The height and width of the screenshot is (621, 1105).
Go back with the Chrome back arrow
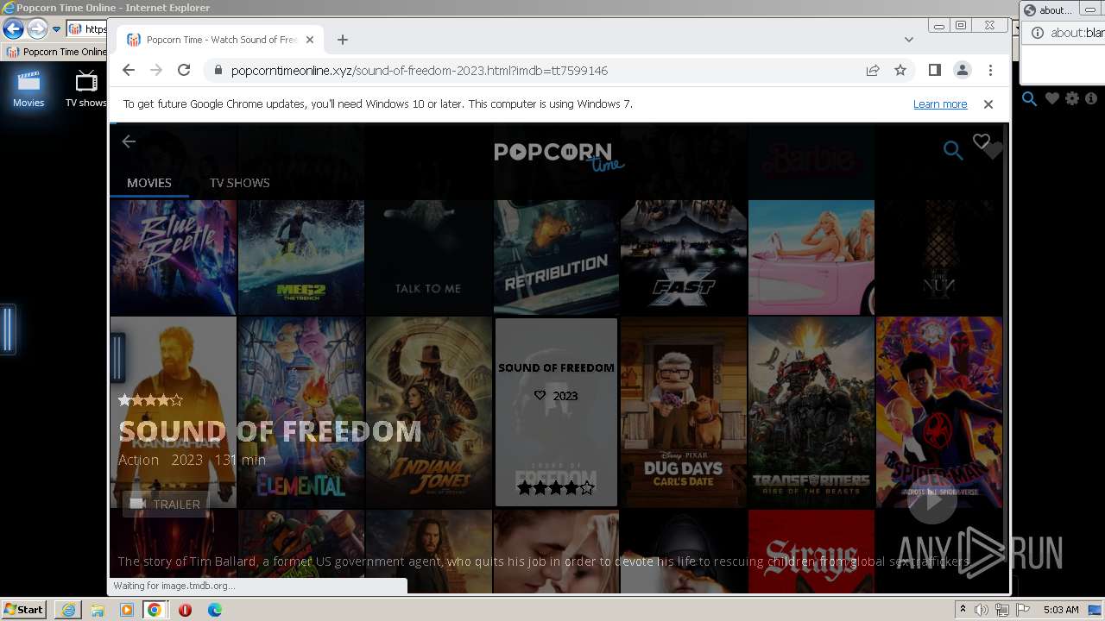point(129,70)
